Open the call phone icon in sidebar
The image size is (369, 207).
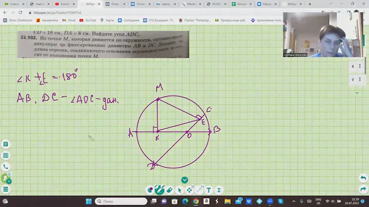pyautogui.click(x=6, y=167)
